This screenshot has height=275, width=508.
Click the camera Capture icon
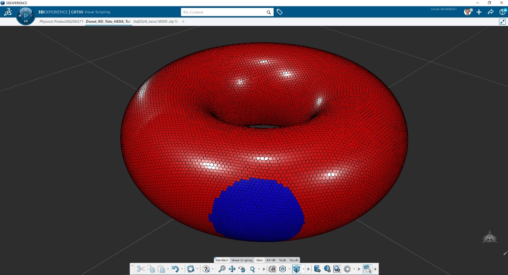[273, 269]
